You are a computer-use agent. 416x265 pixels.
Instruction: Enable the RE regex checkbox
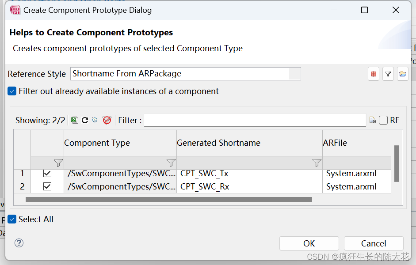[383, 120]
